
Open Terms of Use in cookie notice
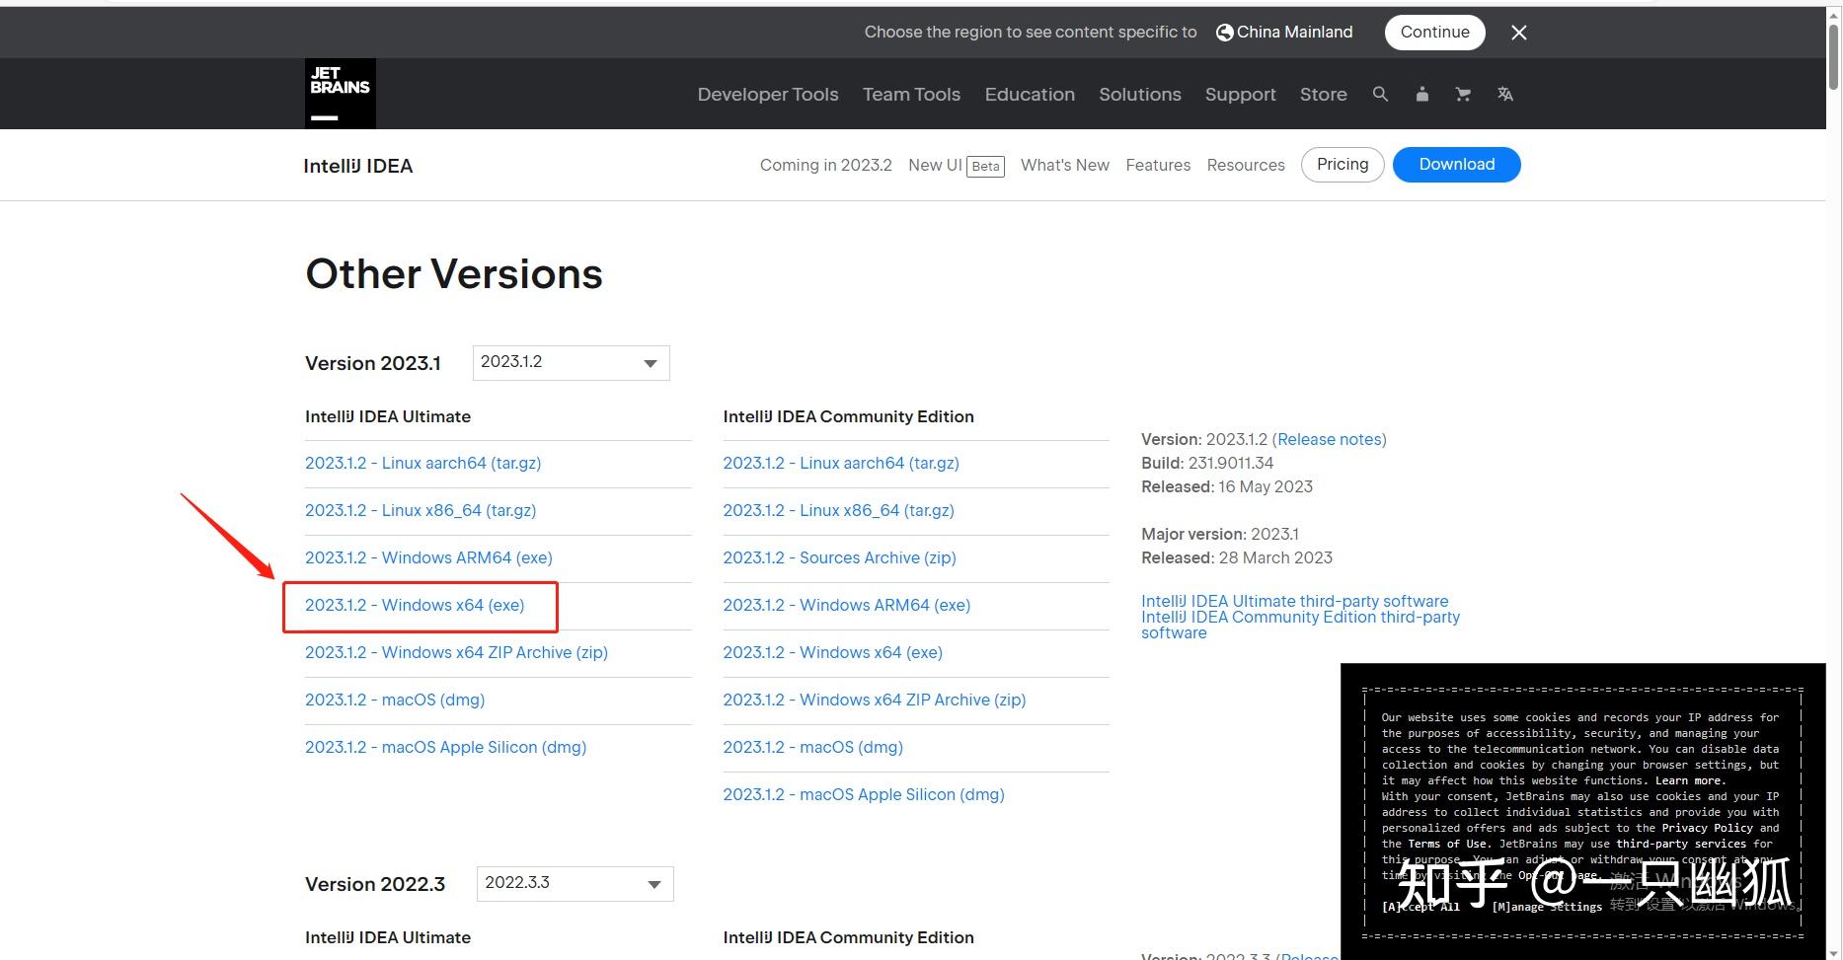1449,844
